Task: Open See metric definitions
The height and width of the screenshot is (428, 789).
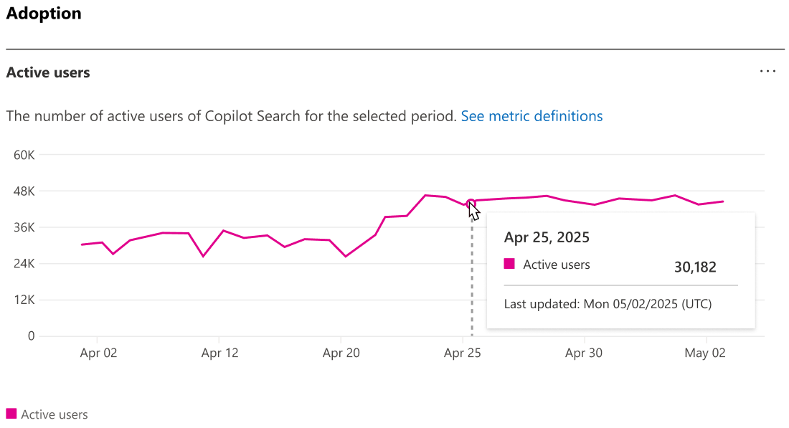Action: click(531, 115)
